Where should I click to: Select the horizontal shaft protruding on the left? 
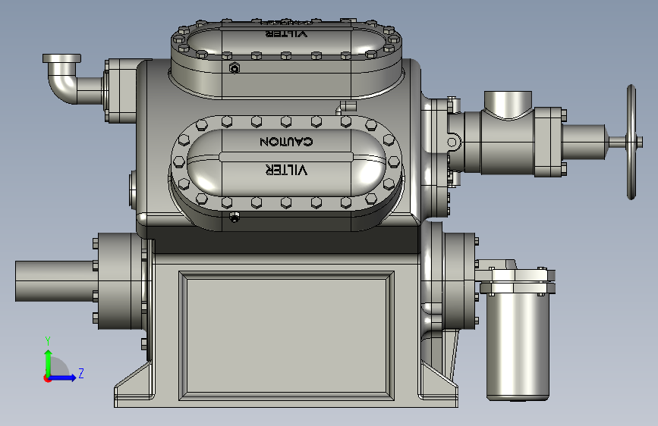click(54, 281)
